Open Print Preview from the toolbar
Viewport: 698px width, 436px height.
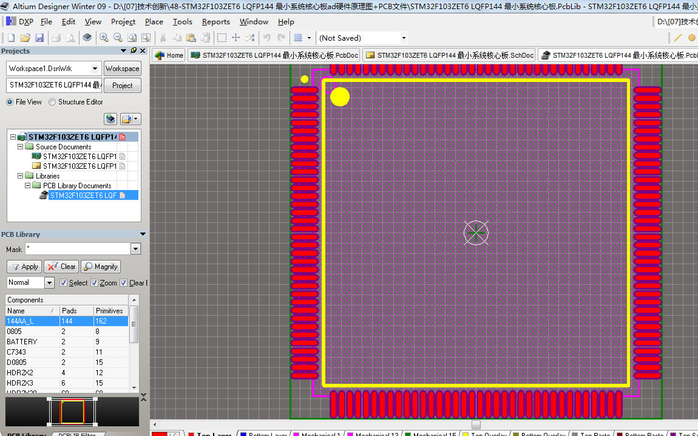[x=70, y=38]
